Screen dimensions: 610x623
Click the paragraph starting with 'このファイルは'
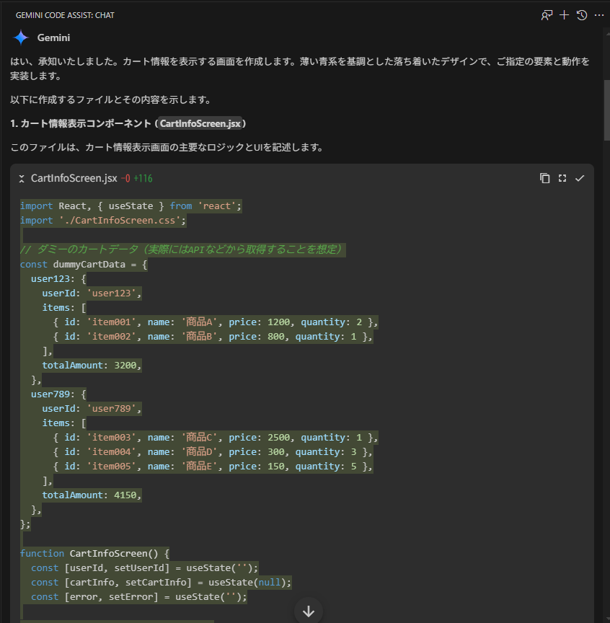point(168,147)
